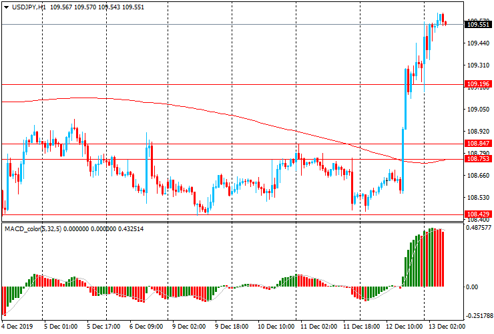
Task: Select the time axis label 4 Dec 2019
Action: (x=17, y=327)
